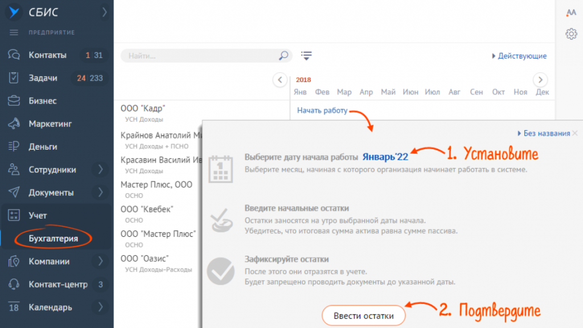Expand the Компании submenu arrow
Viewport: 583px width, 328px height.
tap(100, 261)
